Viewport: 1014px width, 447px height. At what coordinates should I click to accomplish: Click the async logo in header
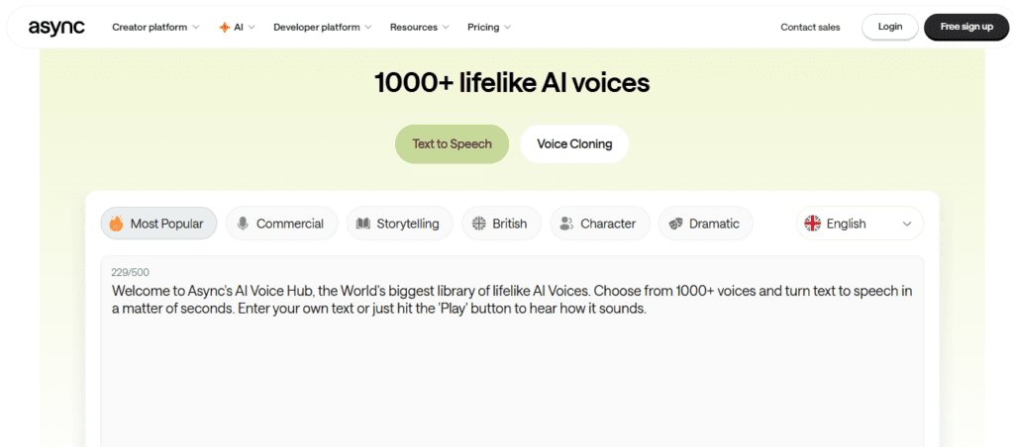tap(56, 27)
